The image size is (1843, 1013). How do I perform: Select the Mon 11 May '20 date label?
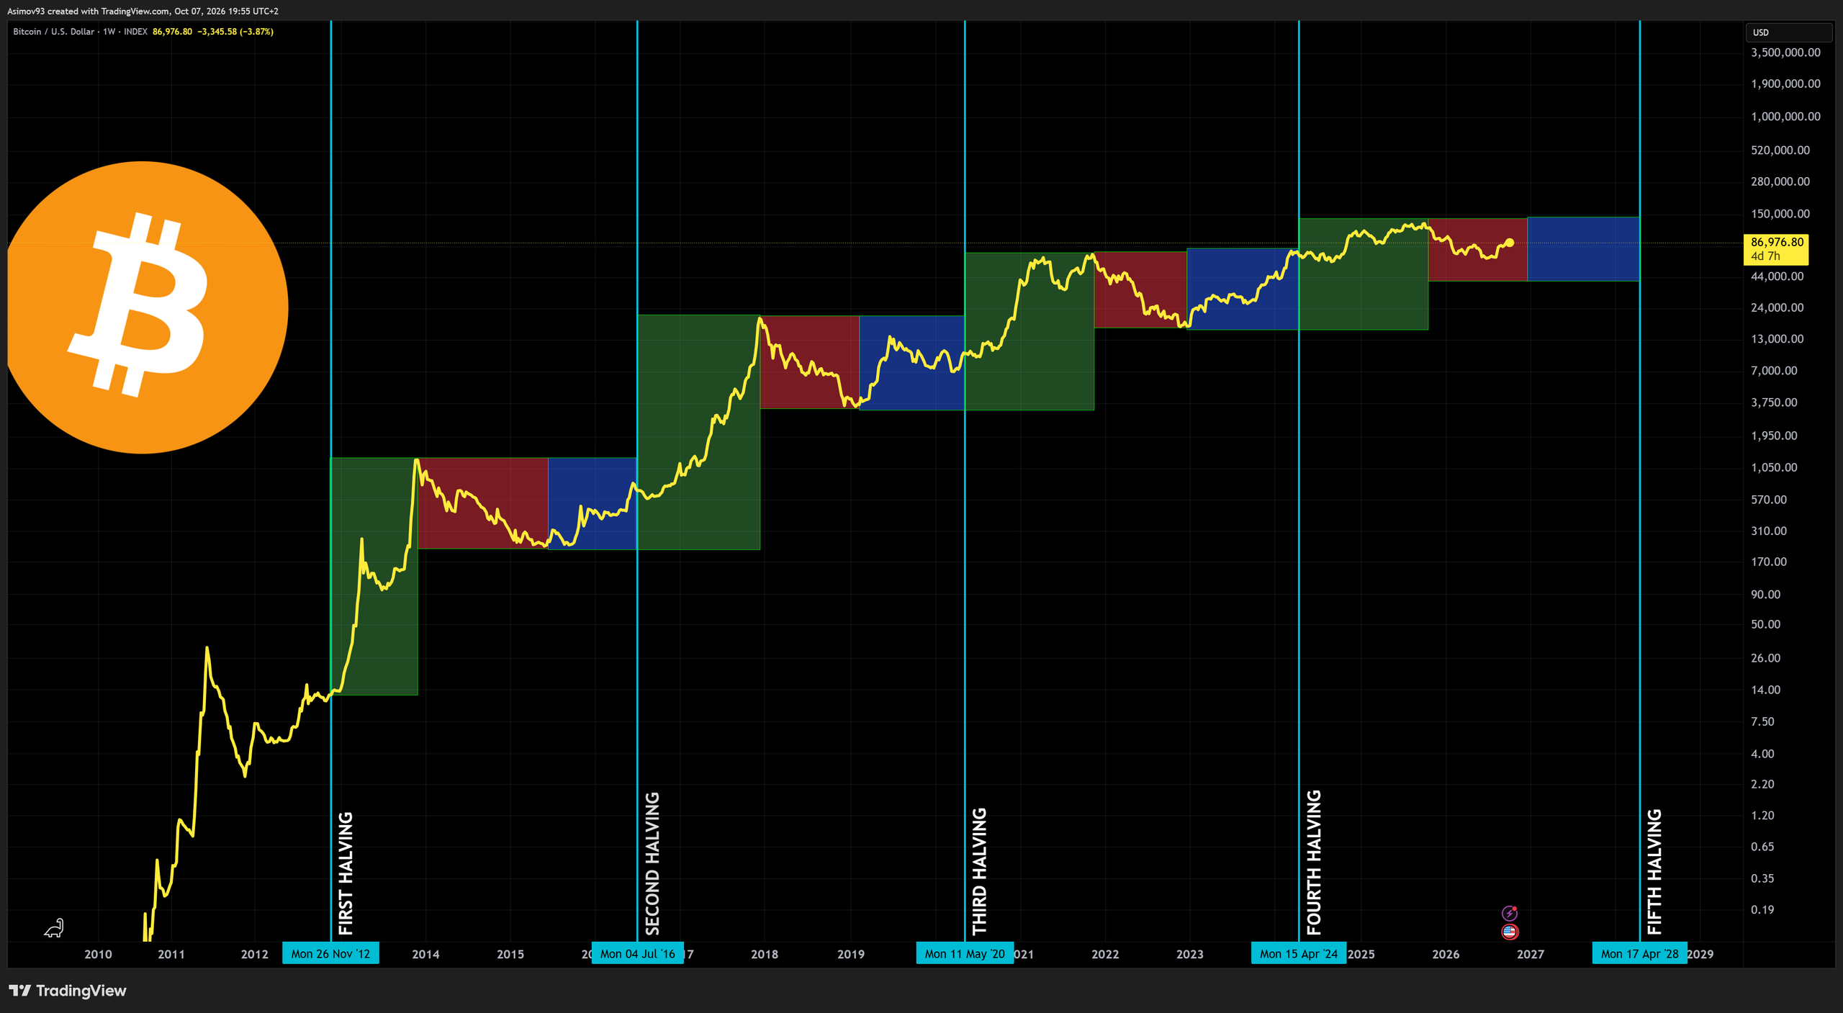pos(965,953)
